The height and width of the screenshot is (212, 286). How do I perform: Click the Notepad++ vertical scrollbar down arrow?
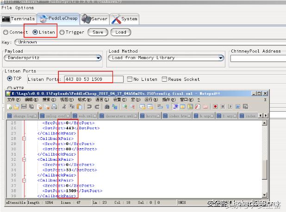click(264, 195)
